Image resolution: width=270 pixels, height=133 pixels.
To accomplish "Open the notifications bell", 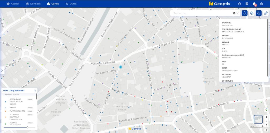I will [254, 4].
